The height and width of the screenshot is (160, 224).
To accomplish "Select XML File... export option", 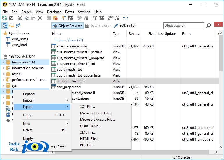I will tap(100, 132).
